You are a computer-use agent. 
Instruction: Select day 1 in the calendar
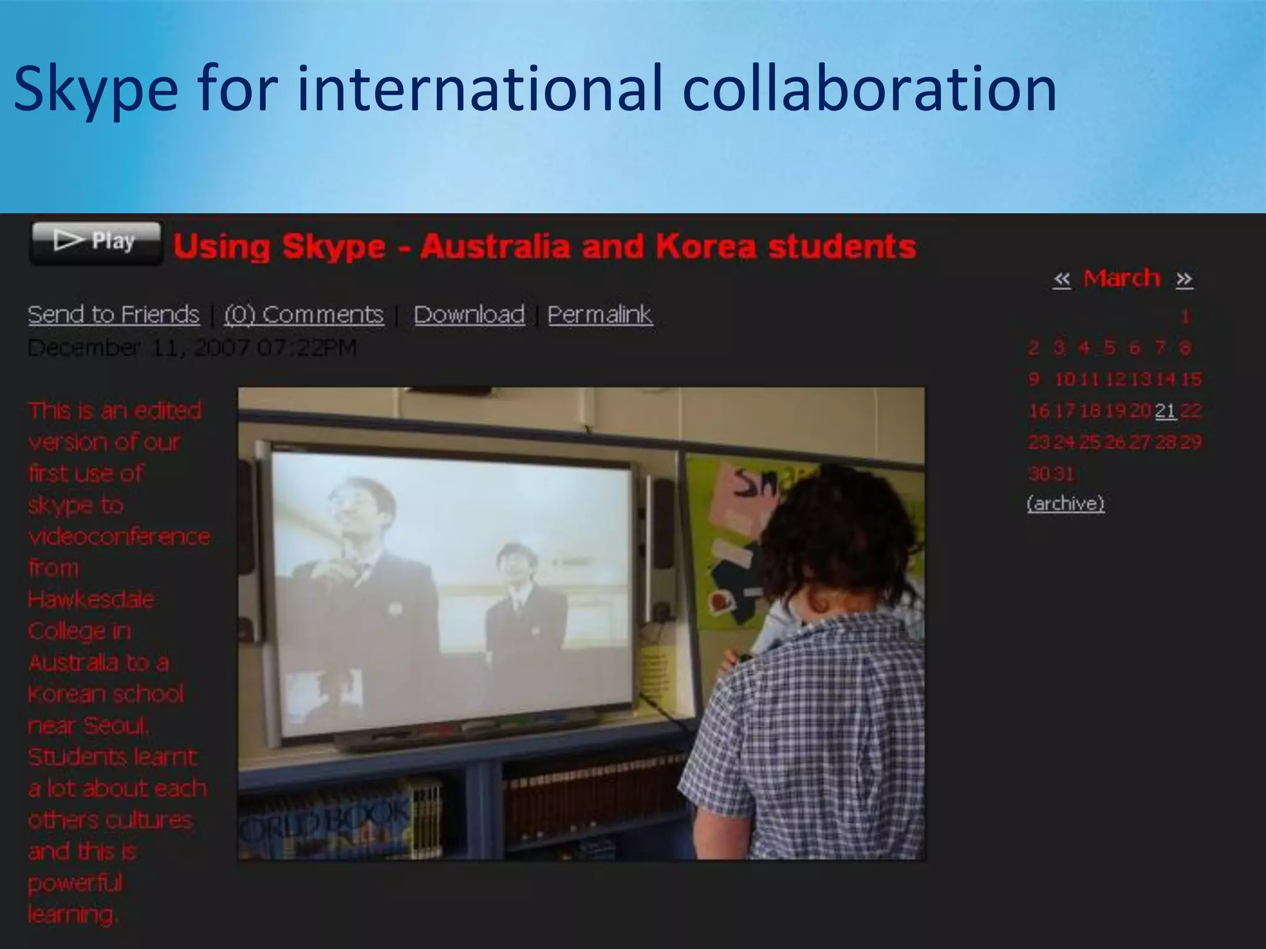pos(1186,317)
